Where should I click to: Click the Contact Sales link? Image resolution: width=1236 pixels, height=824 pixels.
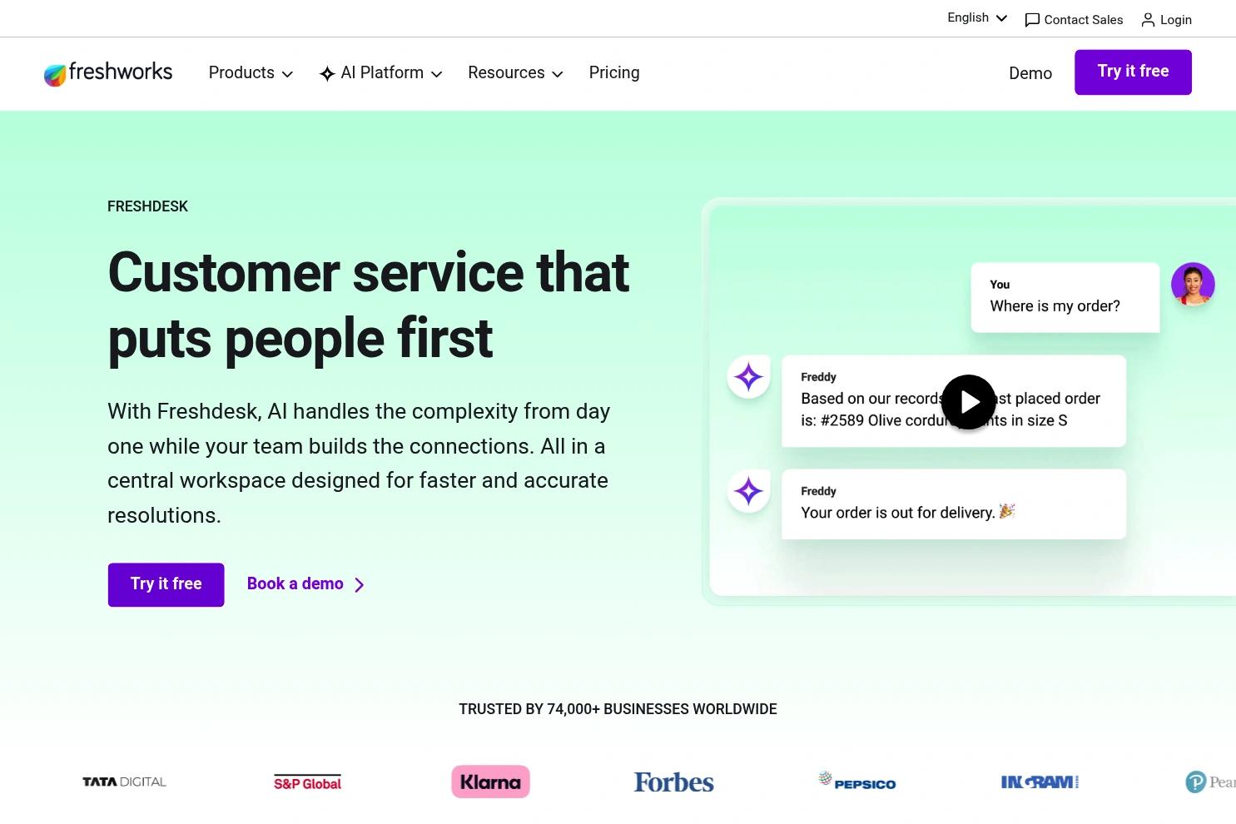[1074, 20]
